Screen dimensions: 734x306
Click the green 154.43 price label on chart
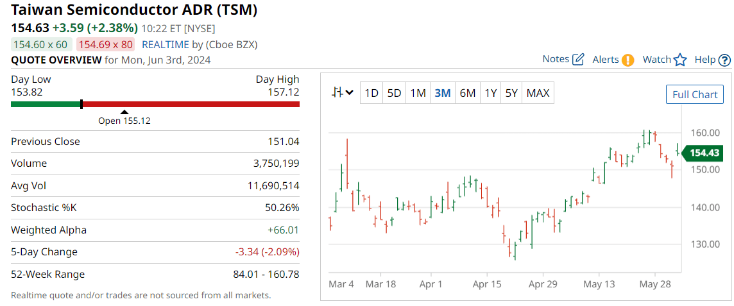click(x=701, y=153)
